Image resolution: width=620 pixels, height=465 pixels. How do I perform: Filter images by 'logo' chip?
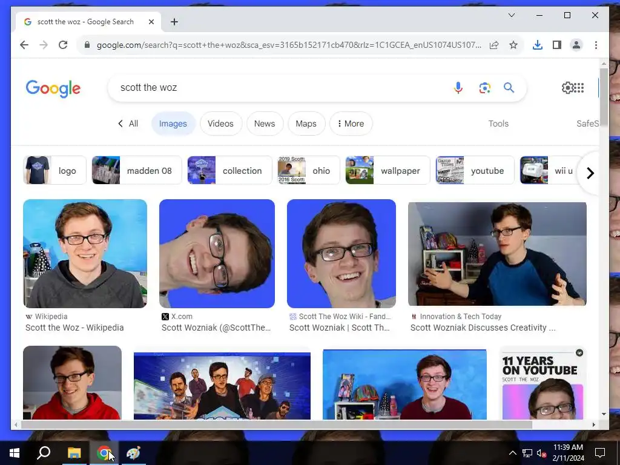[x=54, y=170]
